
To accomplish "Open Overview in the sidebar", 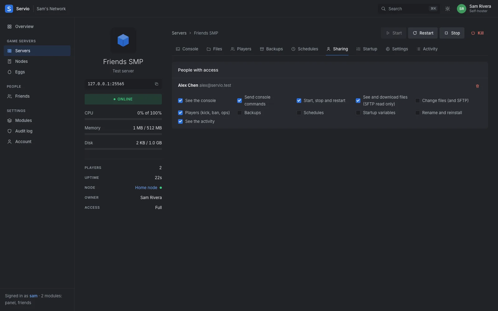I will click(x=37, y=26).
